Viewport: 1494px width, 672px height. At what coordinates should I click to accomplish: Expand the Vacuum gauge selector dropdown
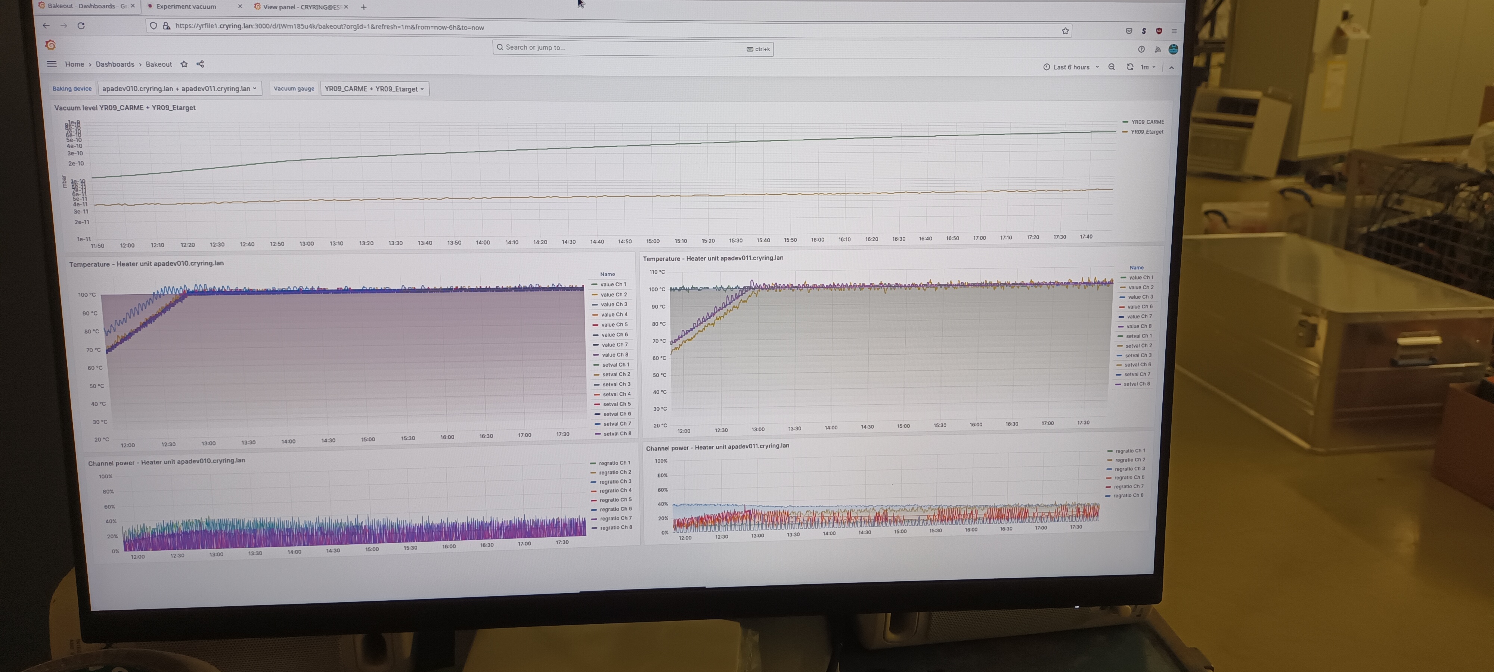374,89
